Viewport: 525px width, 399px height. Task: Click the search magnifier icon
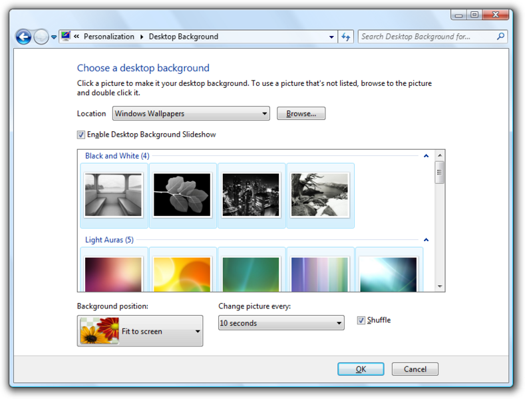(500, 36)
